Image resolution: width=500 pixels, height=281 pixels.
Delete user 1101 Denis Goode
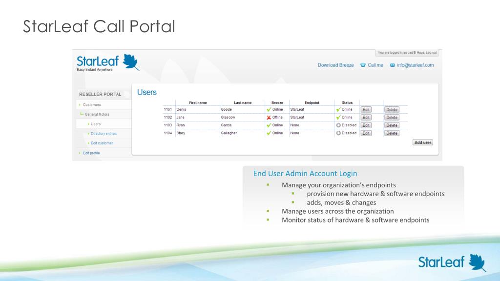(x=392, y=110)
